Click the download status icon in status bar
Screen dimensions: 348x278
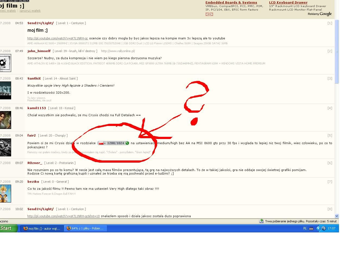pyautogui.click(x=261, y=221)
